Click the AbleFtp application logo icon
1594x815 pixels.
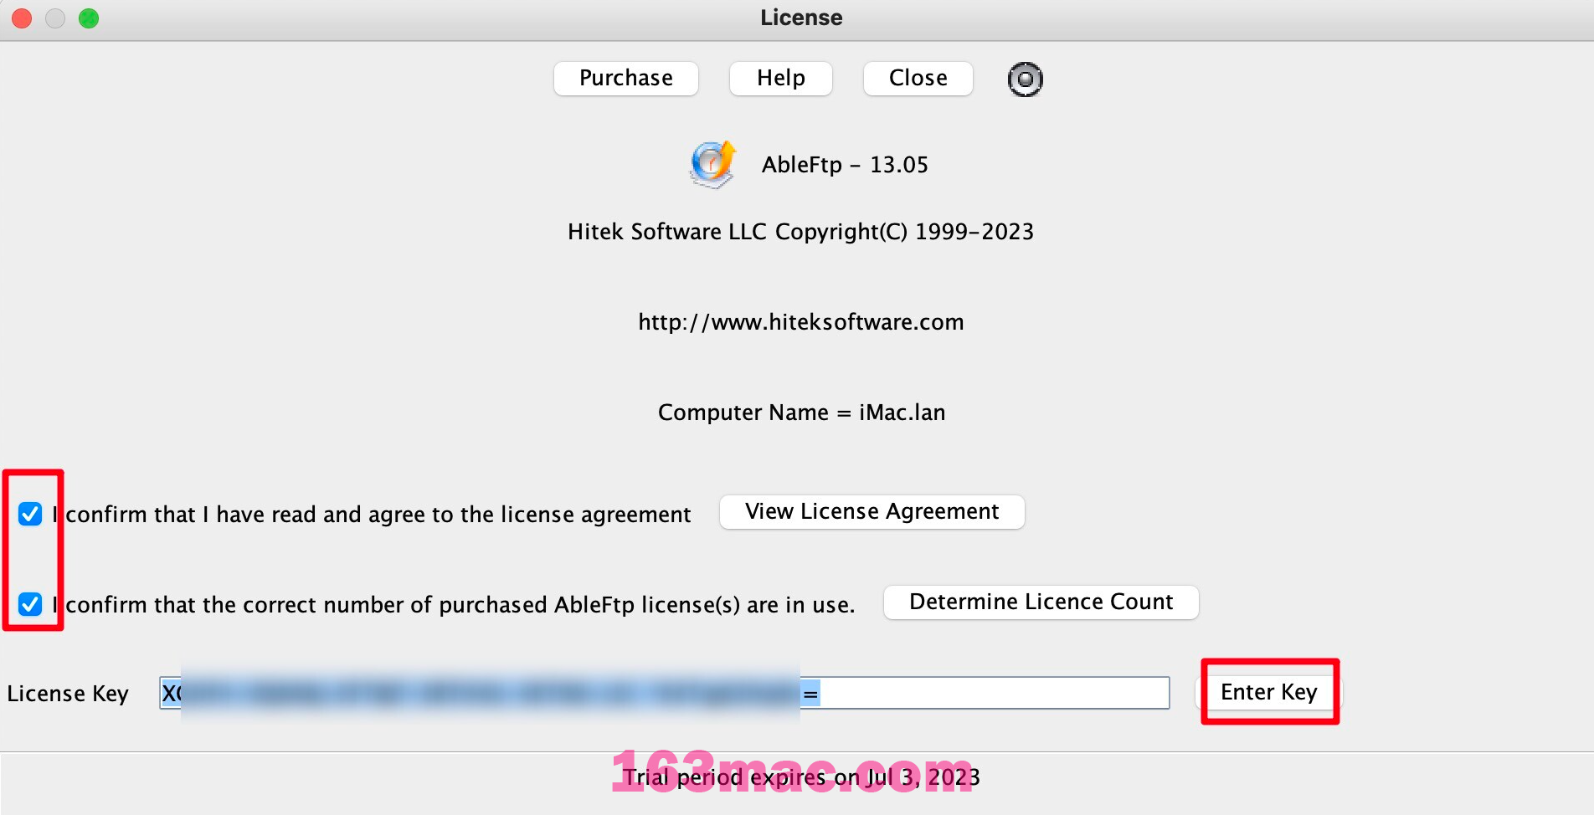point(712,164)
